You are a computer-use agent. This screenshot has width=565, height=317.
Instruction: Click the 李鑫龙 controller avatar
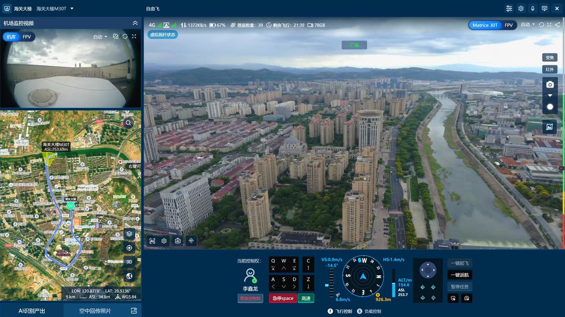[x=250, y=276]
